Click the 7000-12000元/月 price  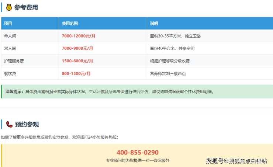click(x=79, y=36)
